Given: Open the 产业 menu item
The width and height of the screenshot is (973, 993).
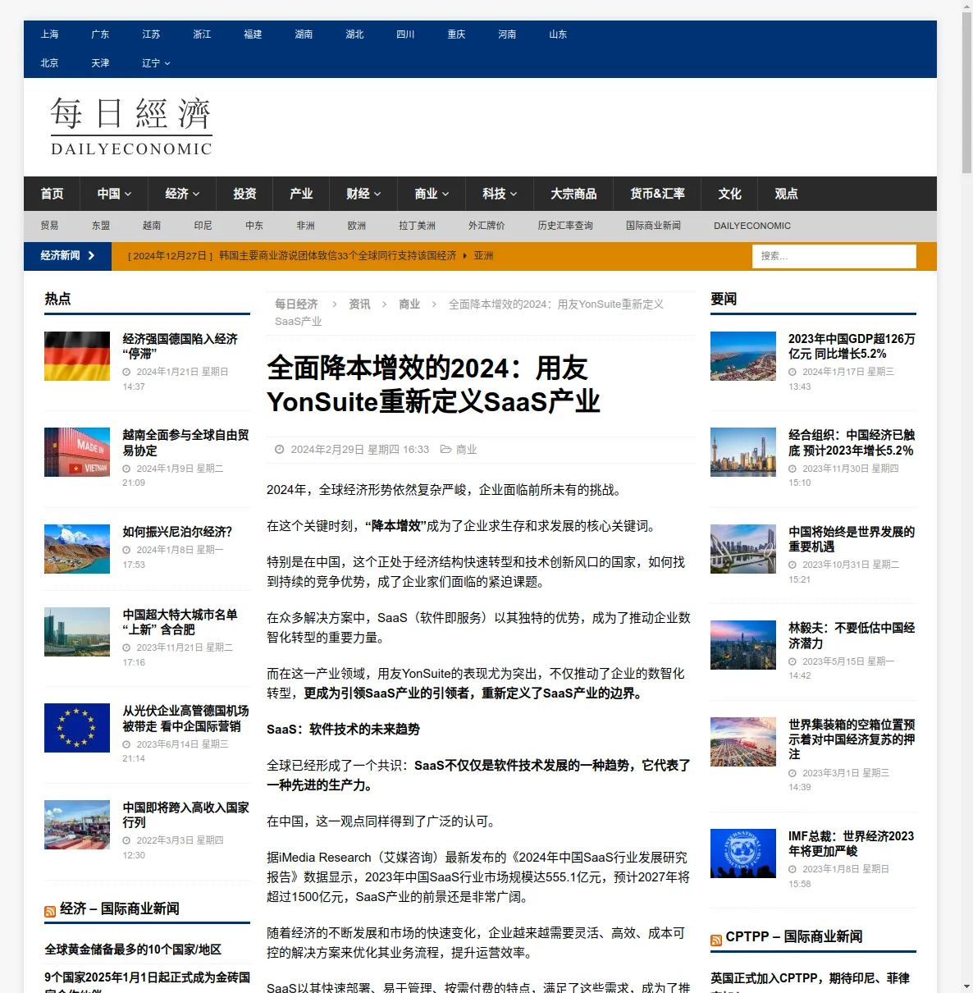Looking at the screenshot, I should [301, 194].
